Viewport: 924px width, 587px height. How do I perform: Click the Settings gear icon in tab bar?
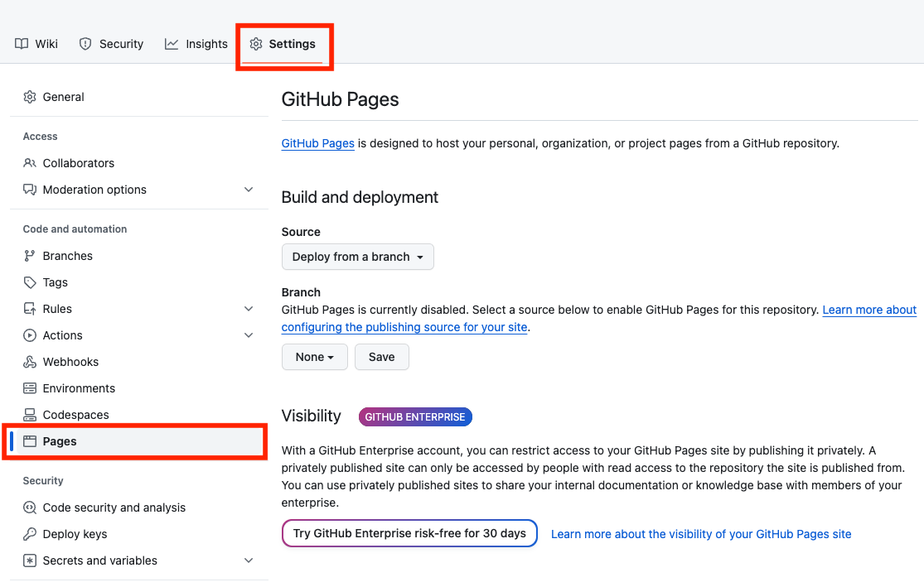(256, 44)
